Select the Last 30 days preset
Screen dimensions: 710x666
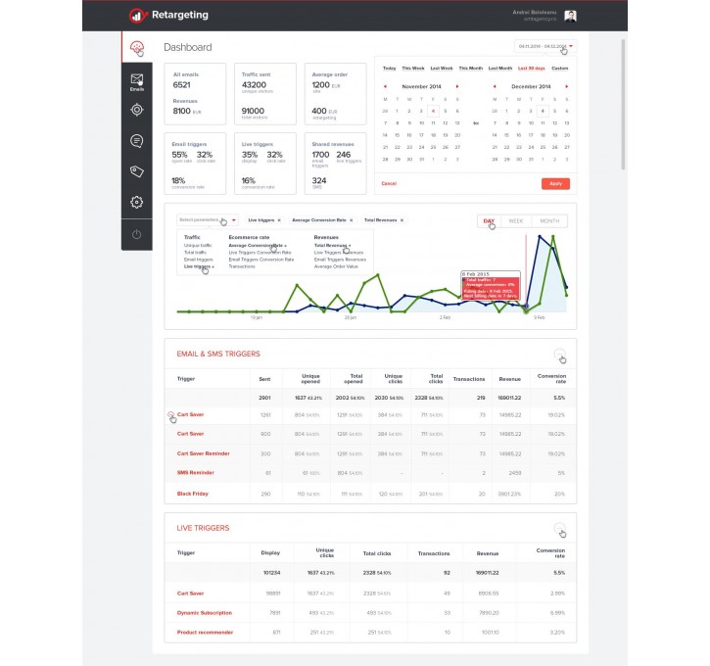point(531,69)
